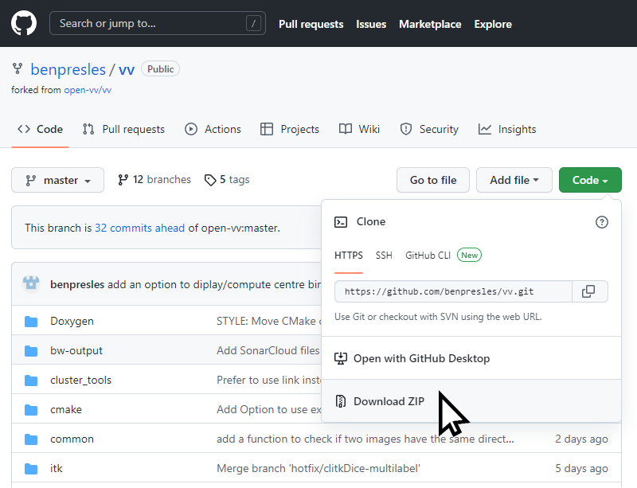Follow the open-vv/vv forked-from link
637x488 pixels.
88,90
